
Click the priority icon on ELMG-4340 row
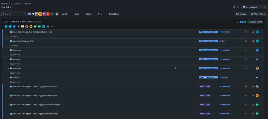point(253,32)
